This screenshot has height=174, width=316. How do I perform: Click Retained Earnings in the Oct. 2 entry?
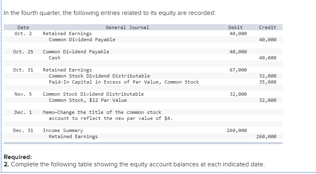click(67, 34)
